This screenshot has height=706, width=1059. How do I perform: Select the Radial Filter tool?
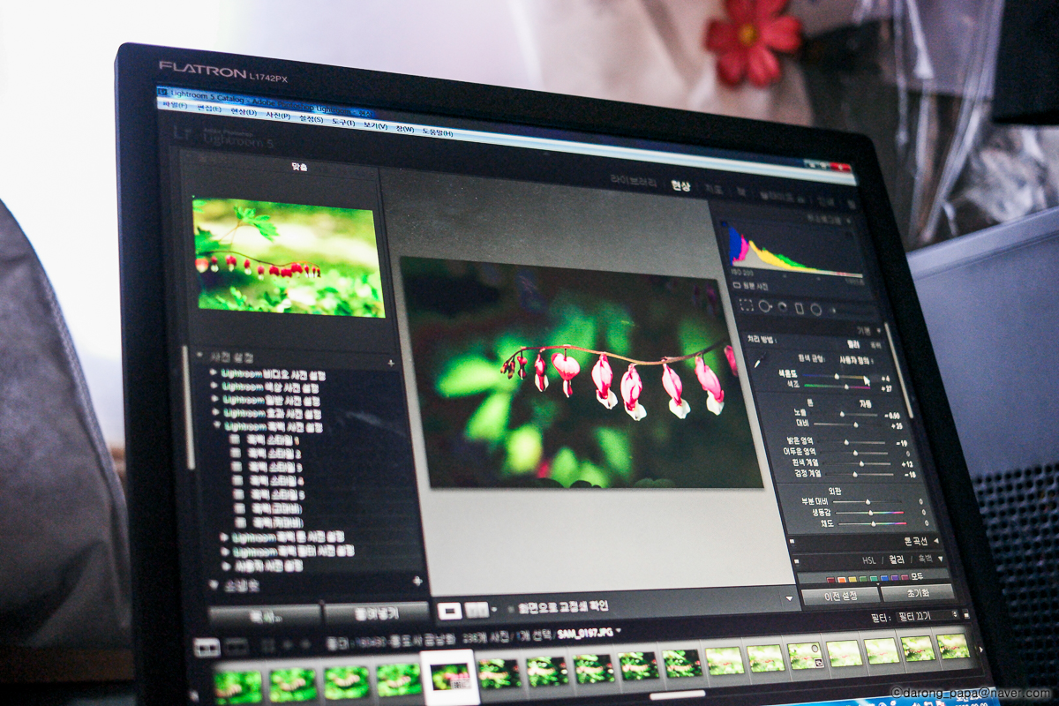816,310
